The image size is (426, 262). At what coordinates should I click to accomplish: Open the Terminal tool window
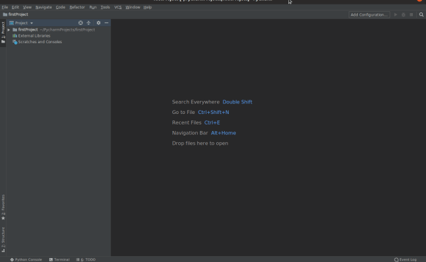[59, 259]
